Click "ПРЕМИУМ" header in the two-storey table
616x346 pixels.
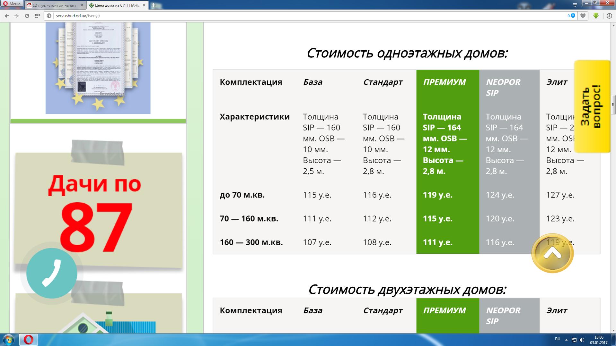pyautogui.click(x=444, y=310)
